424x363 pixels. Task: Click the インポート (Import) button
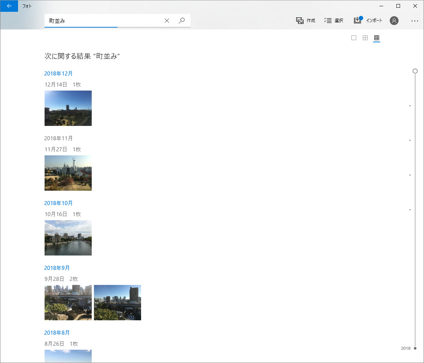(x=368, y=21)
